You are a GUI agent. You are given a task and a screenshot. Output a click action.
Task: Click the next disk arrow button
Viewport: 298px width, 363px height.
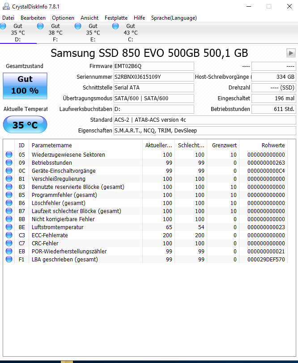291,53
